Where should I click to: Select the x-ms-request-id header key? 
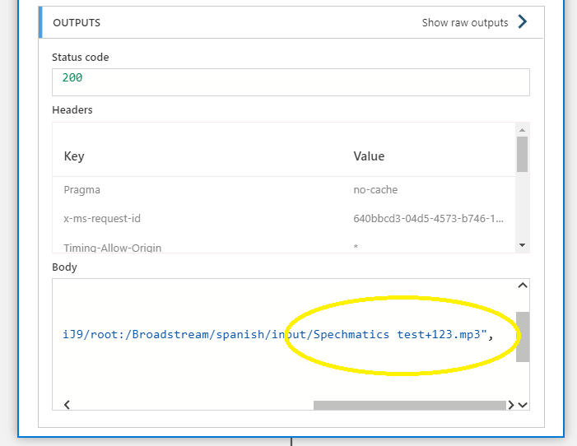[x=102, y=219]
